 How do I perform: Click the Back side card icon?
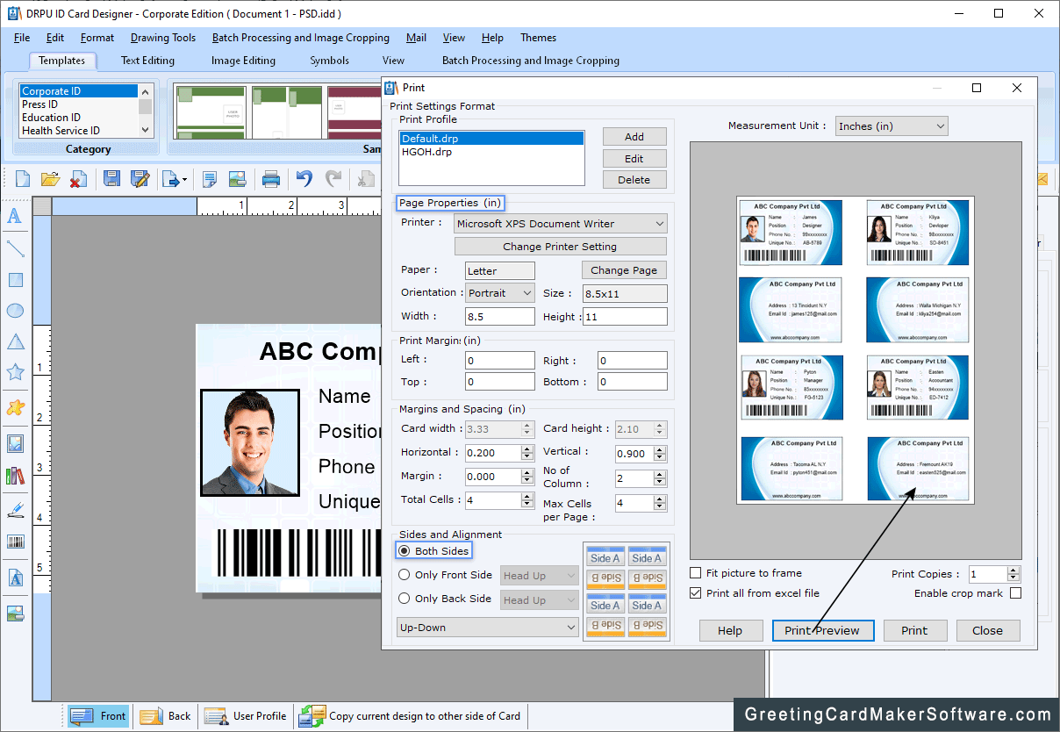coord(165,716)
